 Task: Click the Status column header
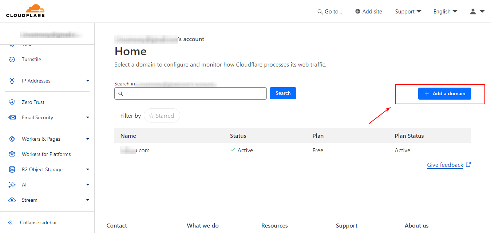tap(238, 136)
